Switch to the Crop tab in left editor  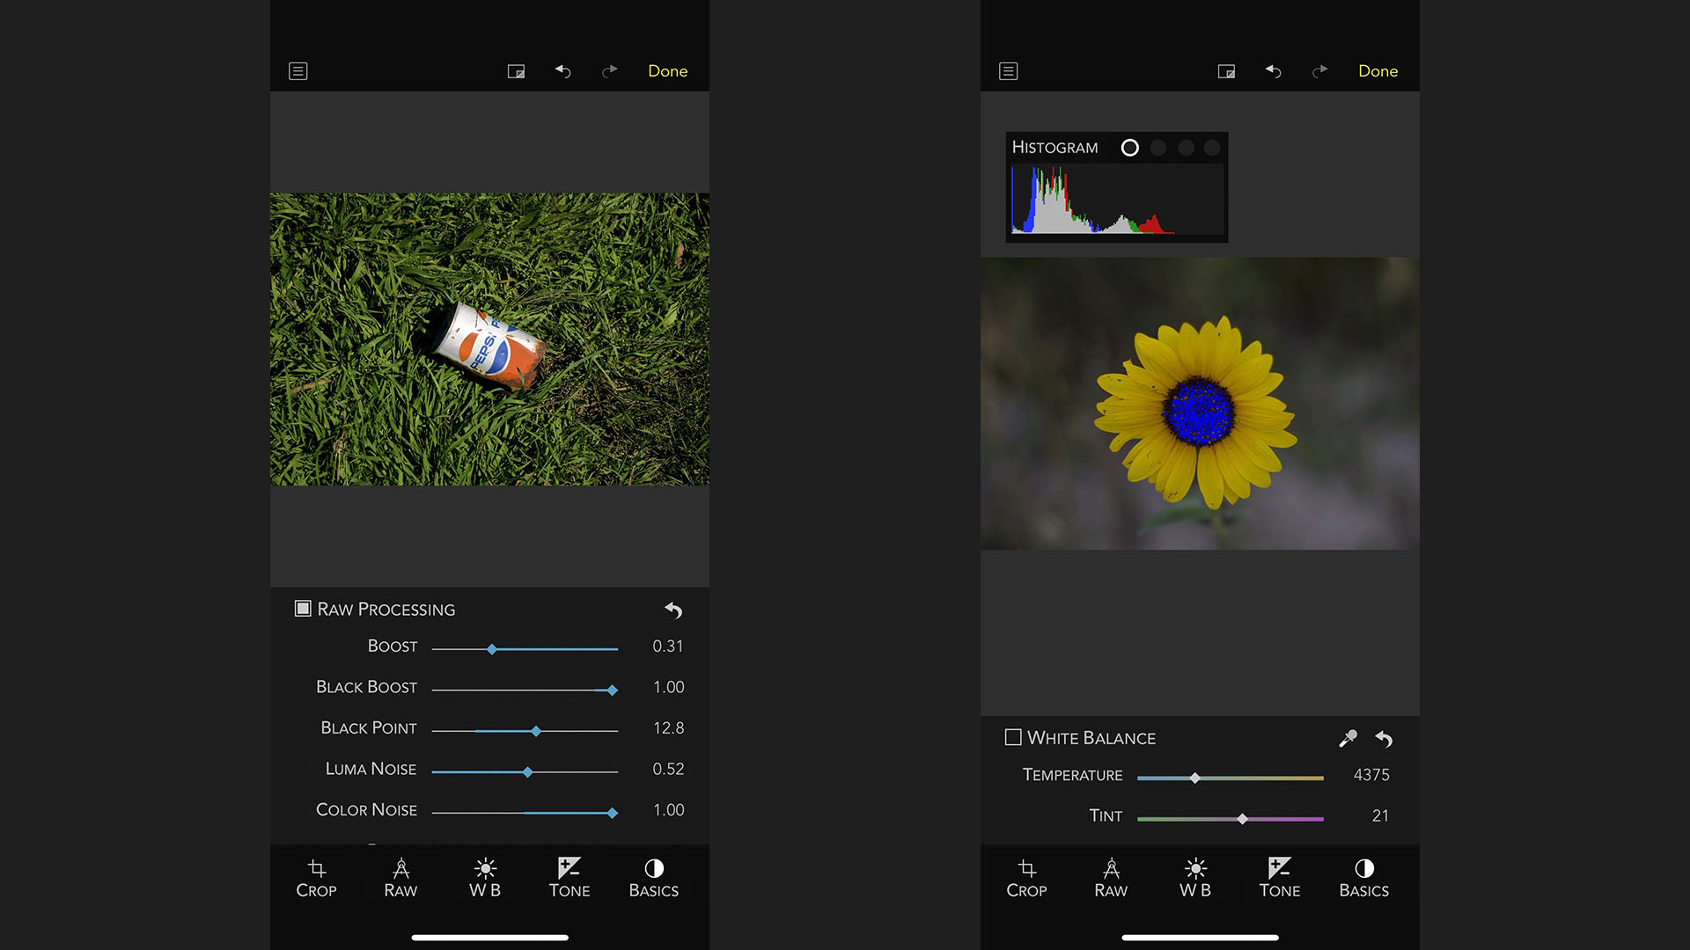pyautogui.click(x=316, y=879)
